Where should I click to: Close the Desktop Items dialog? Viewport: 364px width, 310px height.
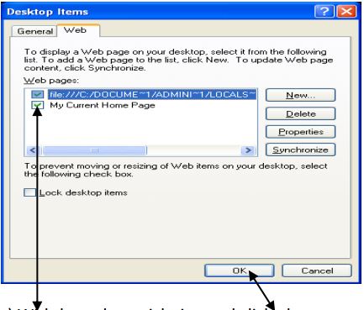click(x=346, y=12)
